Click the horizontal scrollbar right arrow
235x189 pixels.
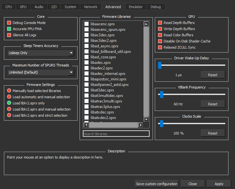[x=141, y=125]
